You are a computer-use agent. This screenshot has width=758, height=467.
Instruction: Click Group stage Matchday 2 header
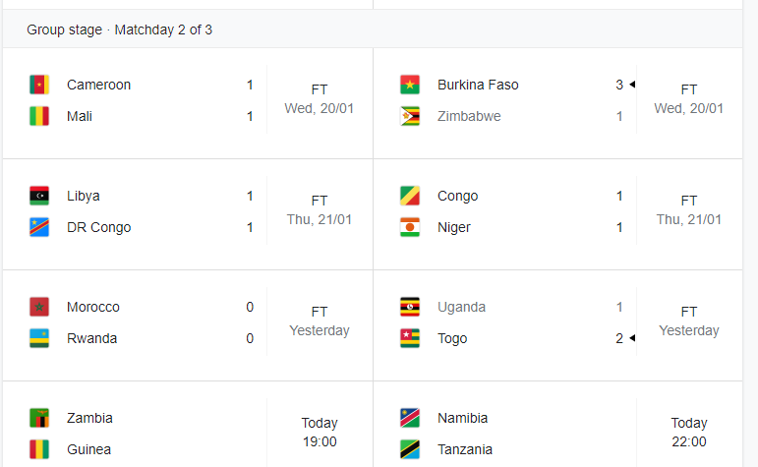tap(119, 29)
